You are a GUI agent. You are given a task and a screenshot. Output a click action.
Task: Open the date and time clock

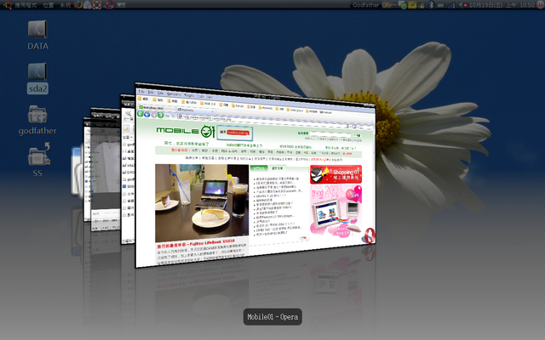click(x=502, y=5)
